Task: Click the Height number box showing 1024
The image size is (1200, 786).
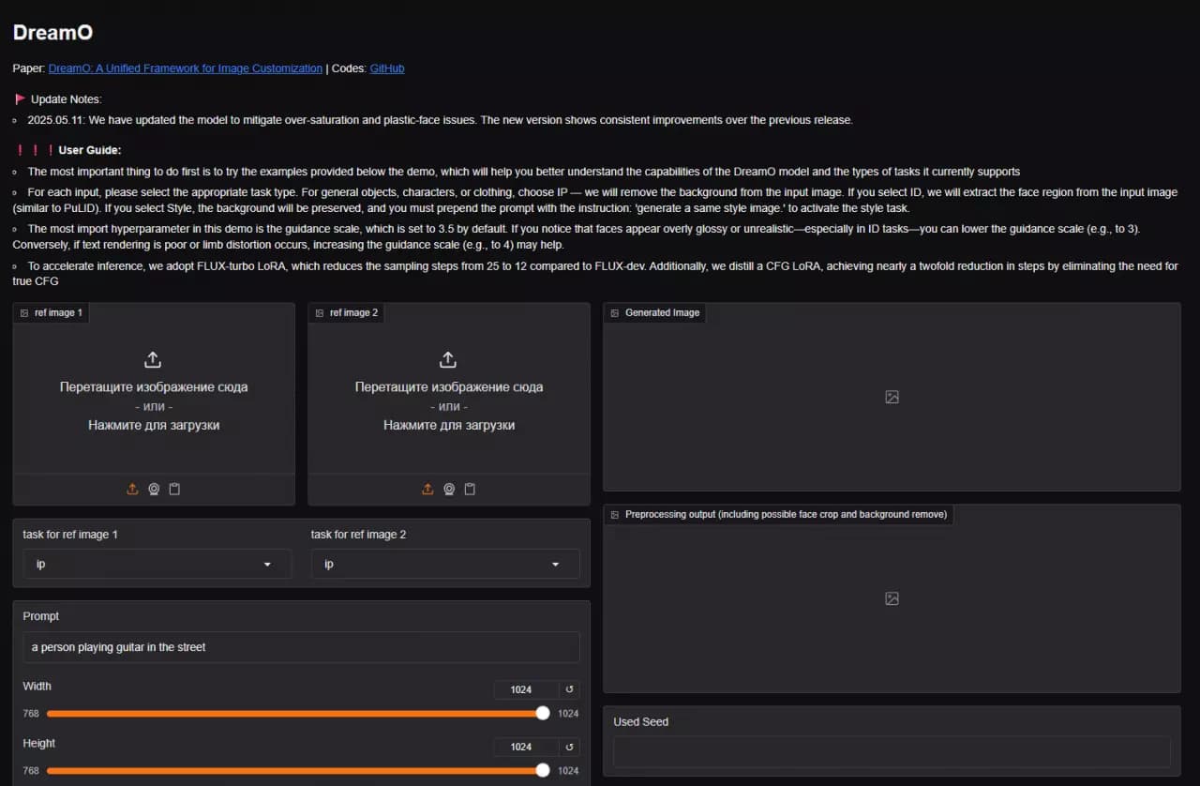Action: (526, 747)
